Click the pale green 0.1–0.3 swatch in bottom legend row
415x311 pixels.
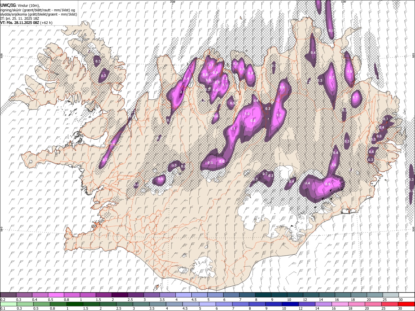click(8, 304)
